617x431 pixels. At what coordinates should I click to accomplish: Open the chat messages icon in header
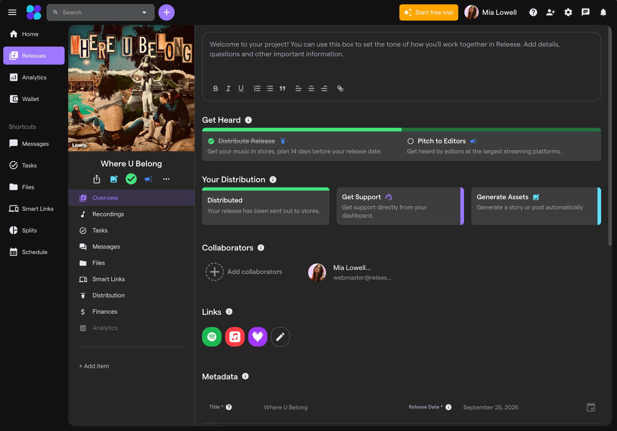[586, 12]
